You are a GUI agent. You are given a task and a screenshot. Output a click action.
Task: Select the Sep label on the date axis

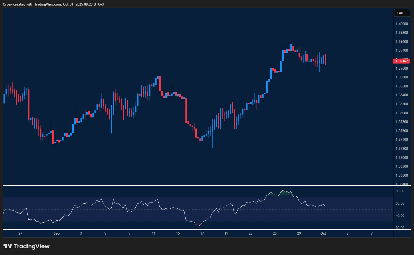coord(57,233)
